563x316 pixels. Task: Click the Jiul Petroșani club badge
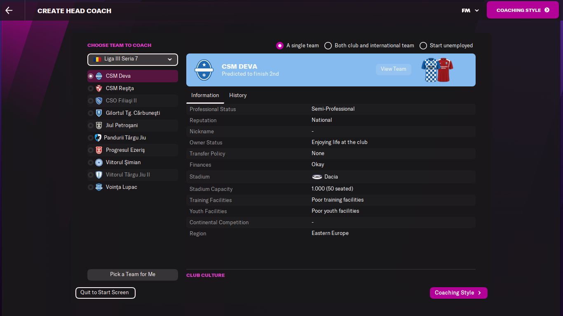[99, 125]
